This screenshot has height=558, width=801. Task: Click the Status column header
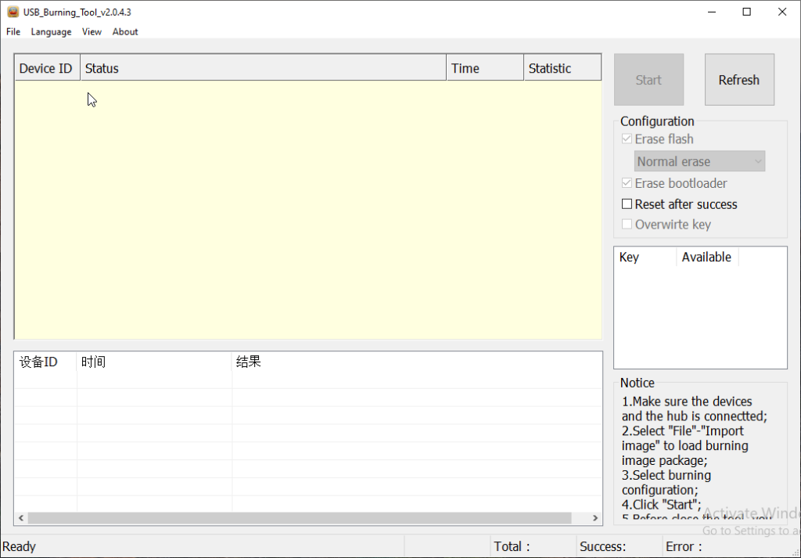263,68
